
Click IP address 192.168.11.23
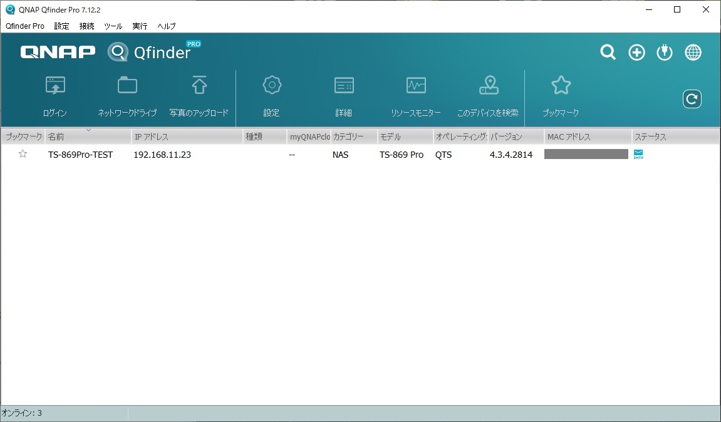[162, 155]
